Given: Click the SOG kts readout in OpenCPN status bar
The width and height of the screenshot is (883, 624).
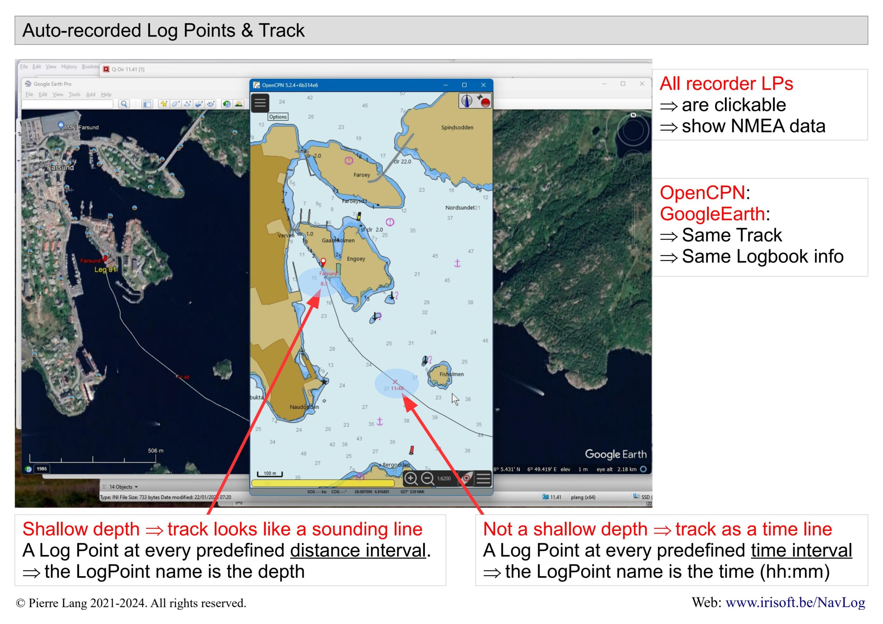Looking at the screenshot, I should (317, 492).
